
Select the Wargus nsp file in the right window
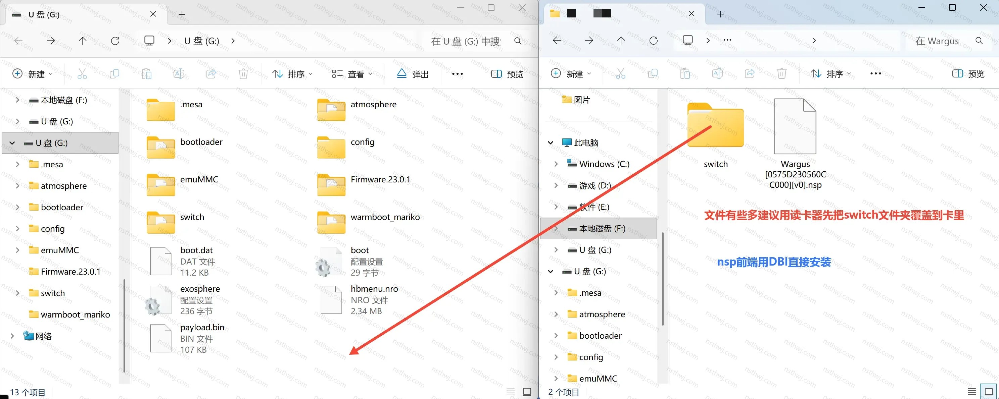coord(795,144)
